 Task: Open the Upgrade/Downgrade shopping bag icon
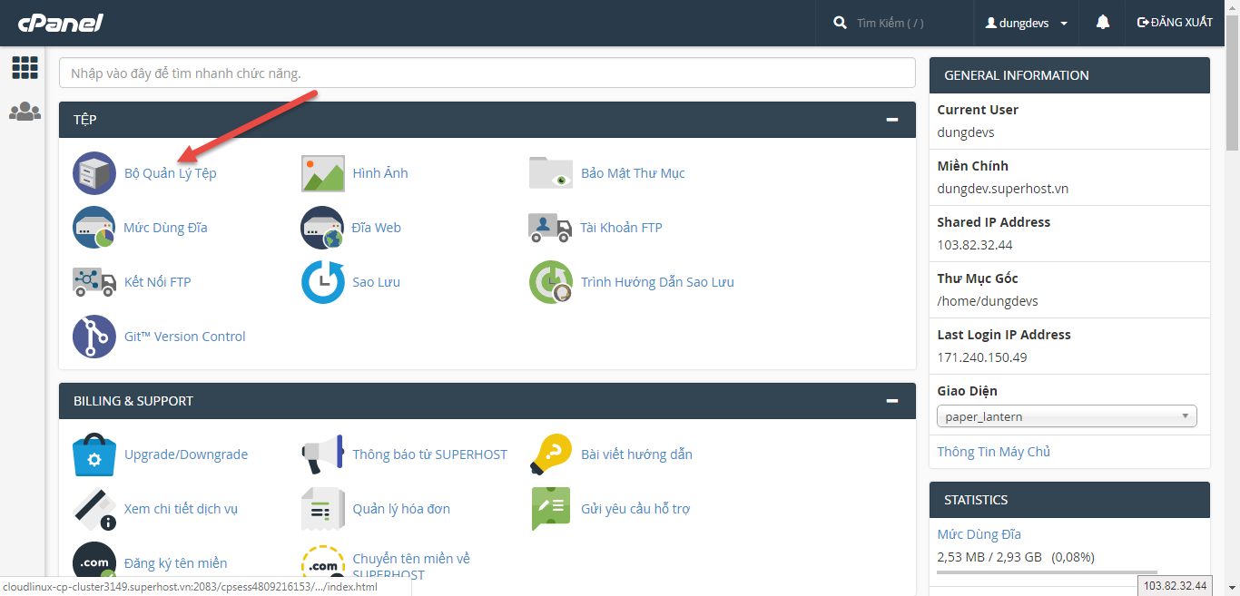coord(94,454)
